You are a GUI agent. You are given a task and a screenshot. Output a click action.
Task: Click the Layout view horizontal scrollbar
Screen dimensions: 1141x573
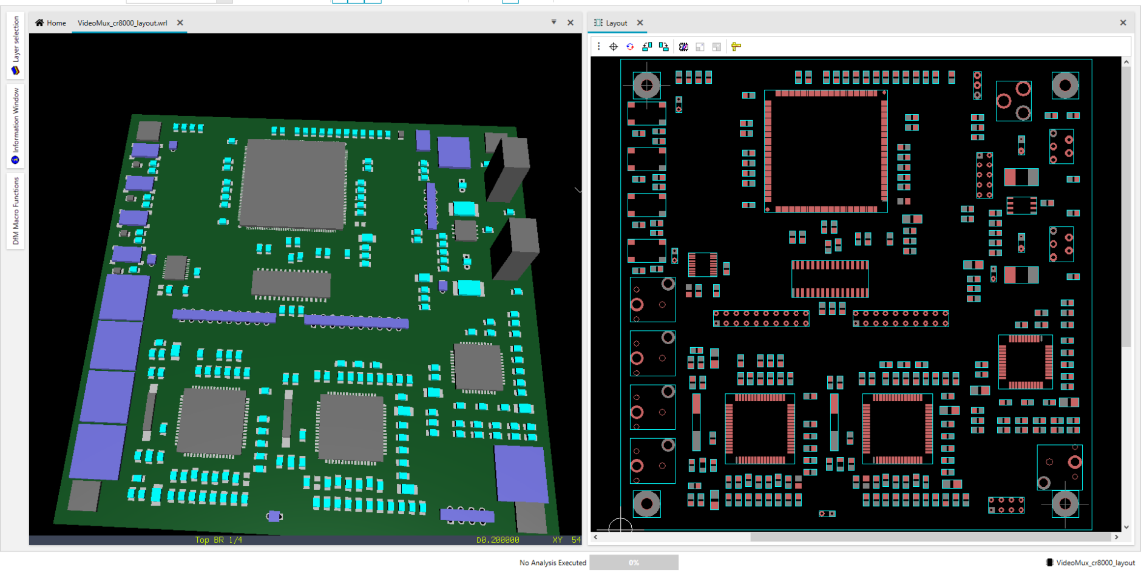[x=930, y=537]
